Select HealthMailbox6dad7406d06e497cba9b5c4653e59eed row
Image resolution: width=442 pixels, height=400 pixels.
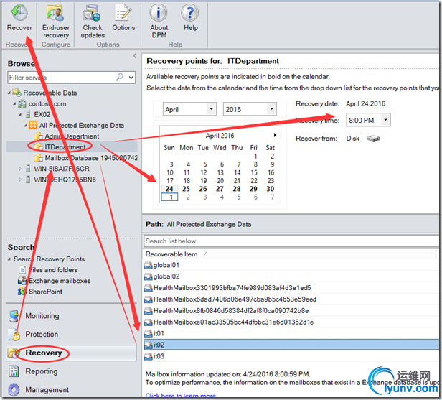(x=291, y=299)
